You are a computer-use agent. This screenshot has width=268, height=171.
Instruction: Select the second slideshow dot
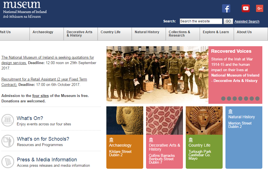[x=229, y=98]
